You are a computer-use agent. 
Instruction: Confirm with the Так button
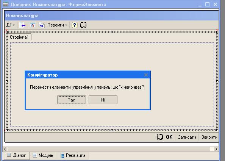click(x=72, y=100)
